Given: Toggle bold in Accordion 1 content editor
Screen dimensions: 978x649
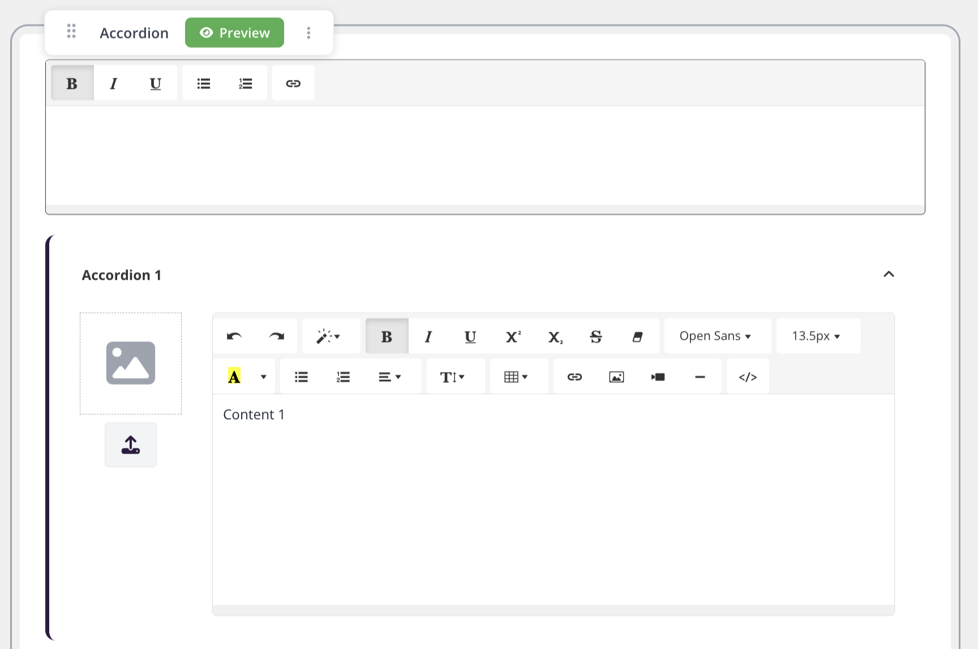Looking at the screenshot, I should [x=387, y=336].
